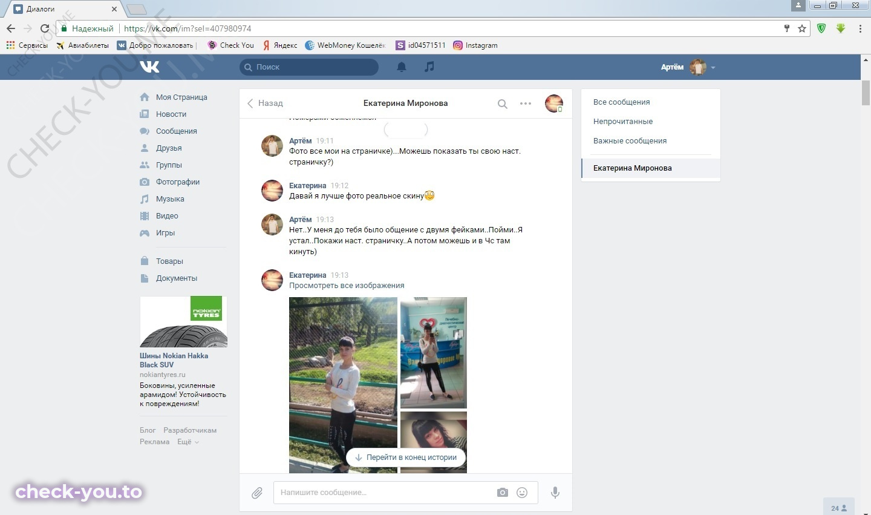
Task: Open Chrome three-dot menu
Action: click(x=860, y=28)
